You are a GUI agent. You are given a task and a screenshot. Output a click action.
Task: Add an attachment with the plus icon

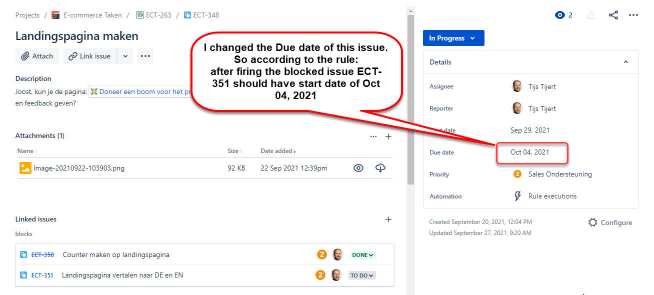pos(388,136)
